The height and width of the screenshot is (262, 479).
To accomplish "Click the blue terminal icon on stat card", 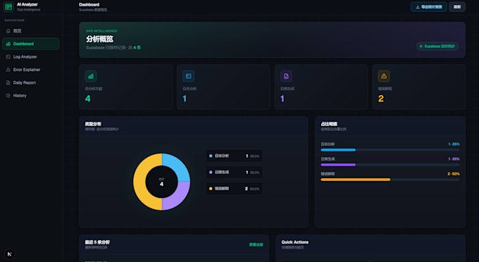I will 189,76.
